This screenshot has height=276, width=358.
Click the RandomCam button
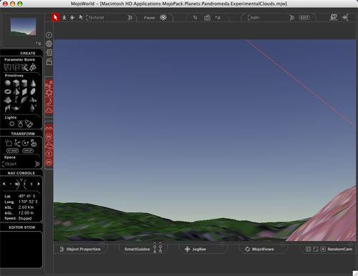(x=340, y=249)
